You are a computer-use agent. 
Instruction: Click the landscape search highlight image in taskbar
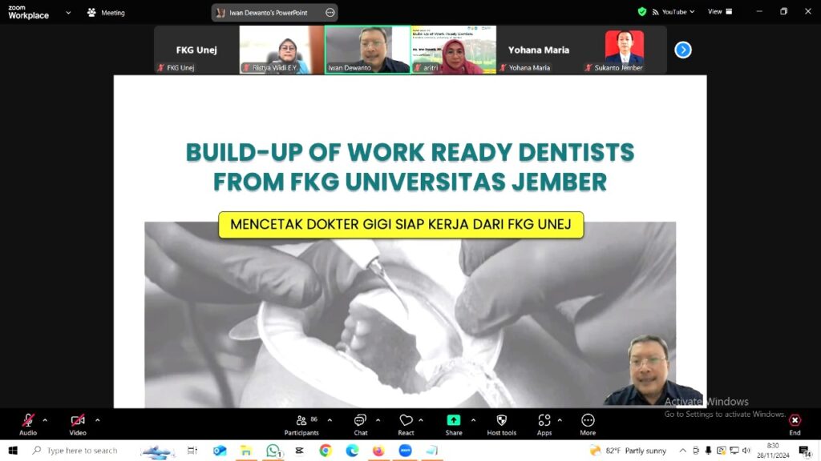156,451
